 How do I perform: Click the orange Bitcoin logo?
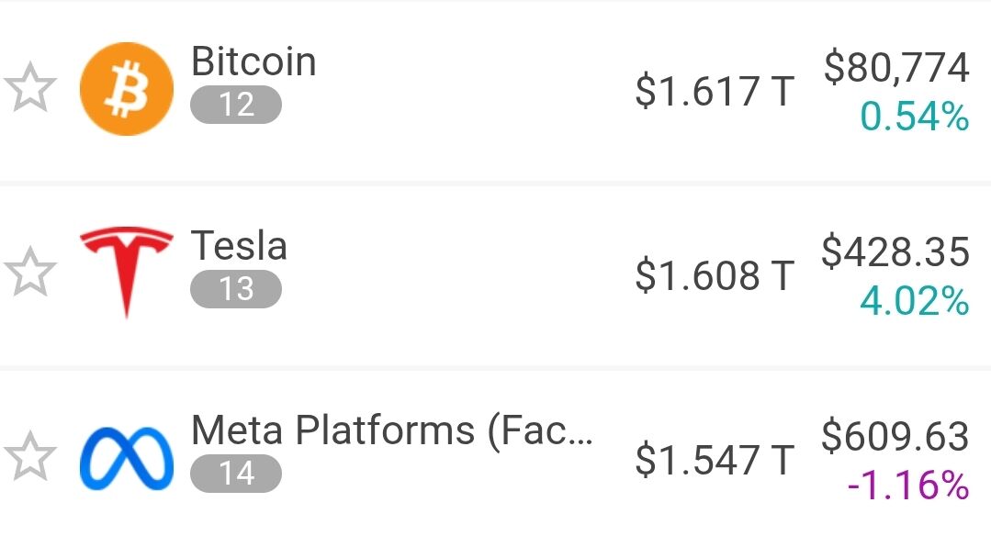click(127, 89)
